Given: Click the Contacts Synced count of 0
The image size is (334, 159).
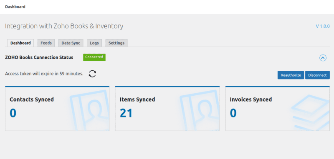Looking at the screenshot, I should point(13,113).
